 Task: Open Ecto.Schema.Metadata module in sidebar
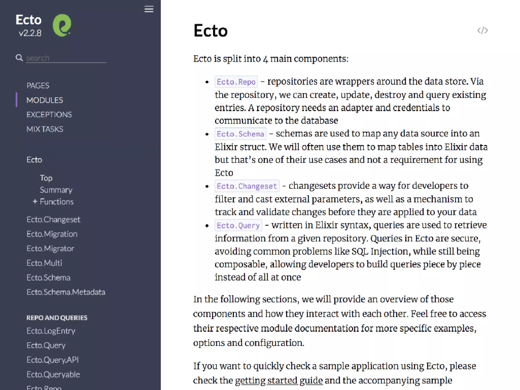tap(66, 292)
